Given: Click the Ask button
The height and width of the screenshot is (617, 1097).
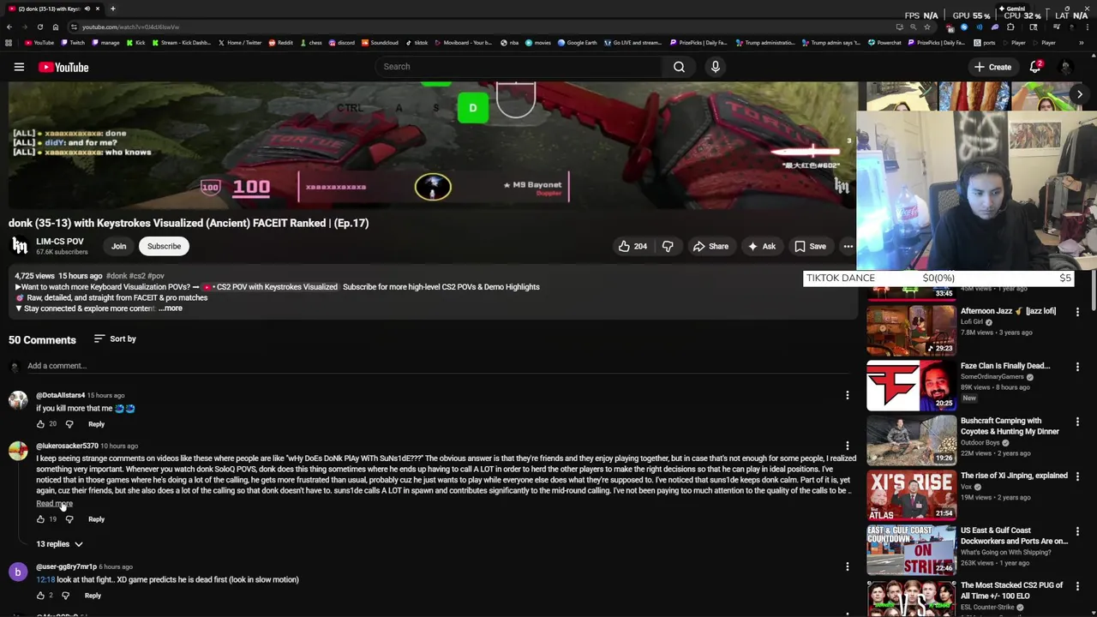Looking at the screenshot, I should [761, 247].
